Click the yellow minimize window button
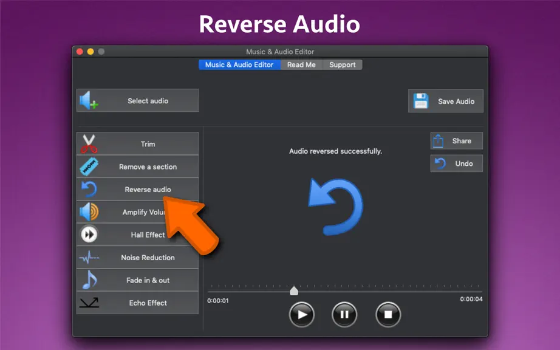The width and height of the screenshot is (560, 350). pos(90,52)
